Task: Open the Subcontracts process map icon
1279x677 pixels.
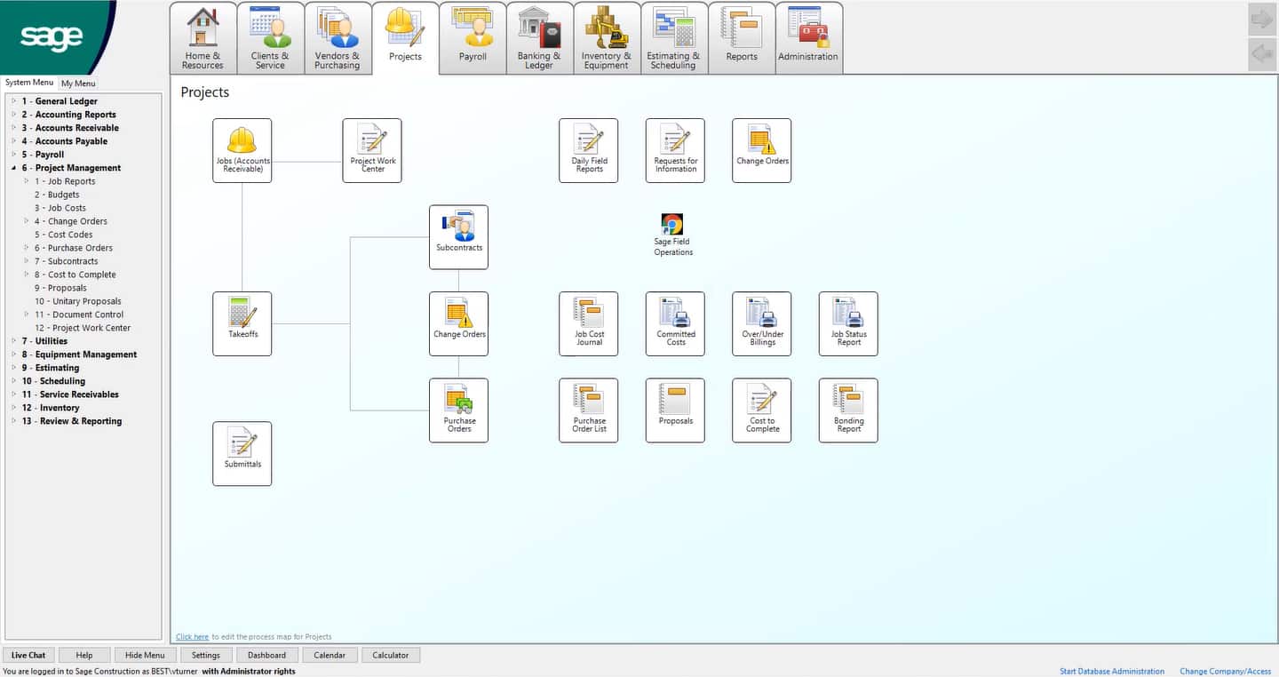Action: [x=458, y=237]
